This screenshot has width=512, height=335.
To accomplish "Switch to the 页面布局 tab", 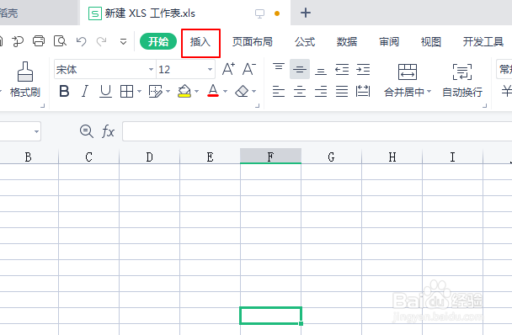I will [252, 42].
